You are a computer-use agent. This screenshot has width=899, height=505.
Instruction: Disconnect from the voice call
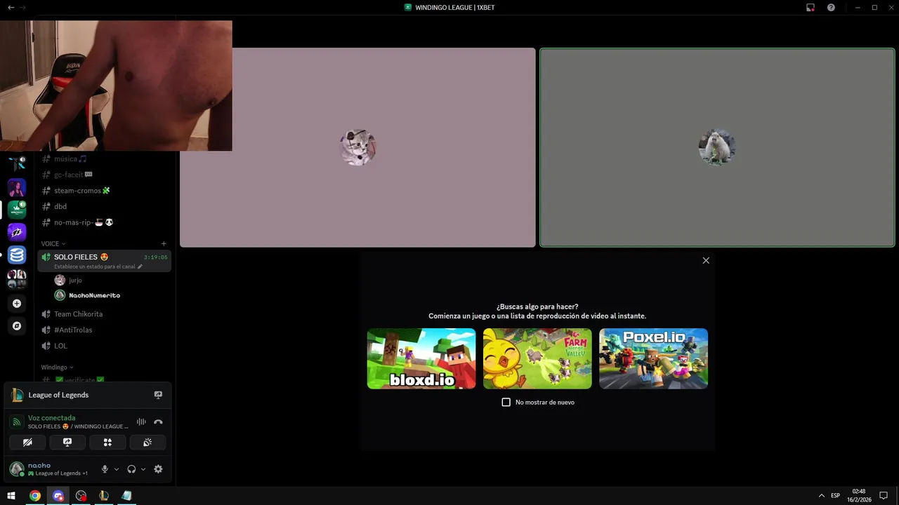click(158, 422)
